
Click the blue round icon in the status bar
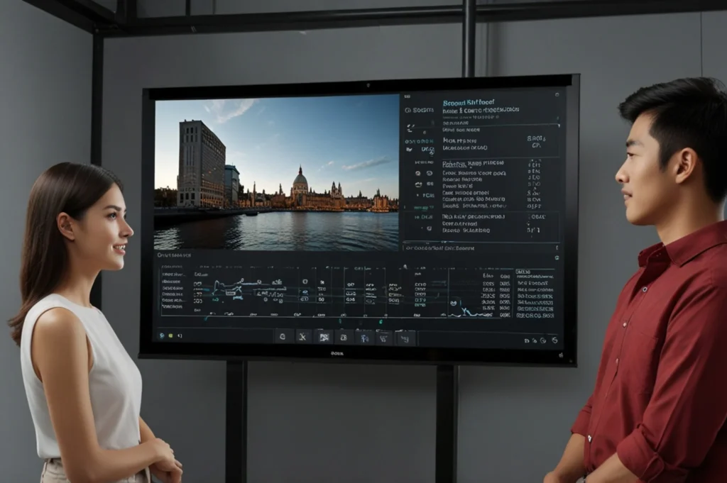point(161,335)
